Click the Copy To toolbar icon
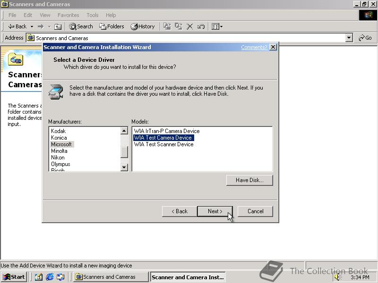Image resolution: width=378 pixels, height=283 pixels. pyautogui.click(x=179, y=26)
